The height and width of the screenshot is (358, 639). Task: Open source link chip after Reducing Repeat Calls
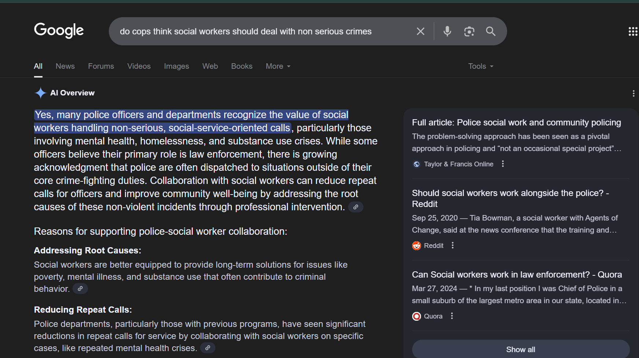pyautogui.click(x=207, y=348)
